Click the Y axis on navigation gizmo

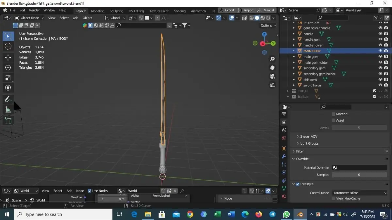(x=273, y=43)
